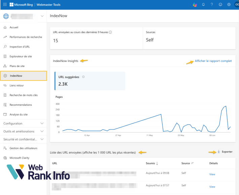Open the settings gear in the header
The height and width of the screenshot is (195, 239).
[x=229, y=4]
